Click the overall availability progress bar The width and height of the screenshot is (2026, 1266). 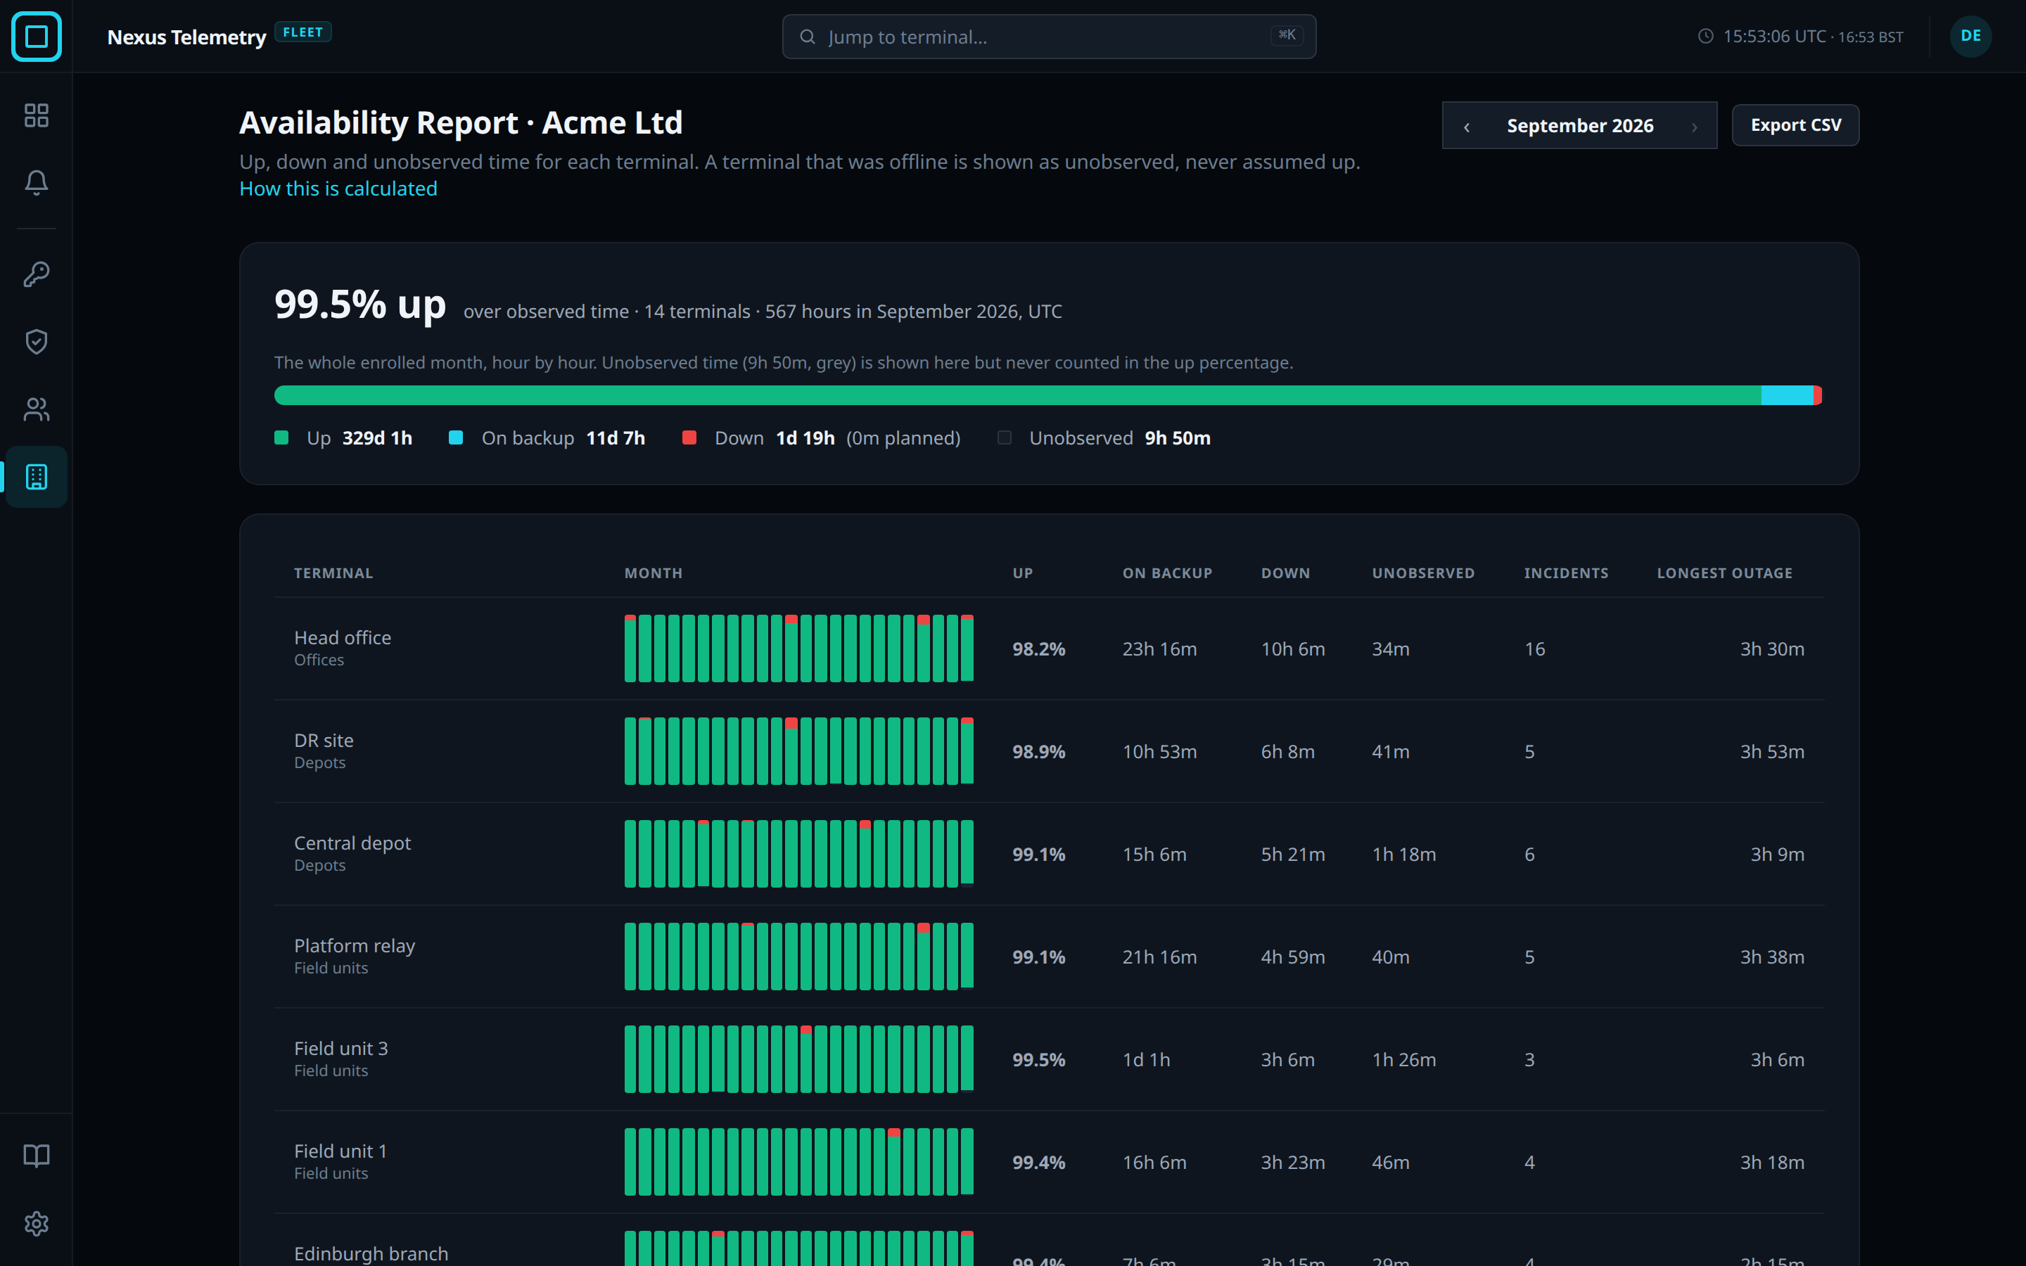point(1048,395)
